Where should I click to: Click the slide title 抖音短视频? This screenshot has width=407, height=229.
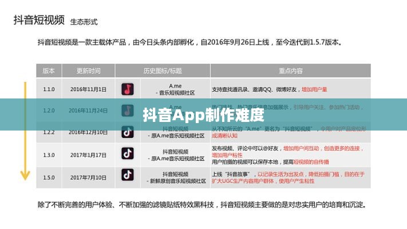pyautogui.click(x=39, y=19)
